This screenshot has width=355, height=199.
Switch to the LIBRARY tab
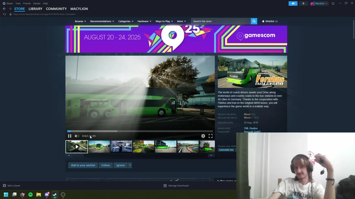[x=35, y=9]
